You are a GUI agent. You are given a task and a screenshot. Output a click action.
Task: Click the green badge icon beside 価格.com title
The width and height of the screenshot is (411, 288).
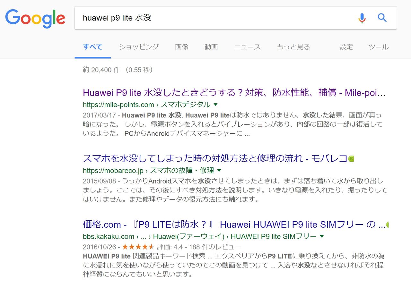tap(387, 224)
